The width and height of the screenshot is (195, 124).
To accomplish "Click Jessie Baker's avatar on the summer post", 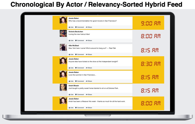I will pos(63,74).
